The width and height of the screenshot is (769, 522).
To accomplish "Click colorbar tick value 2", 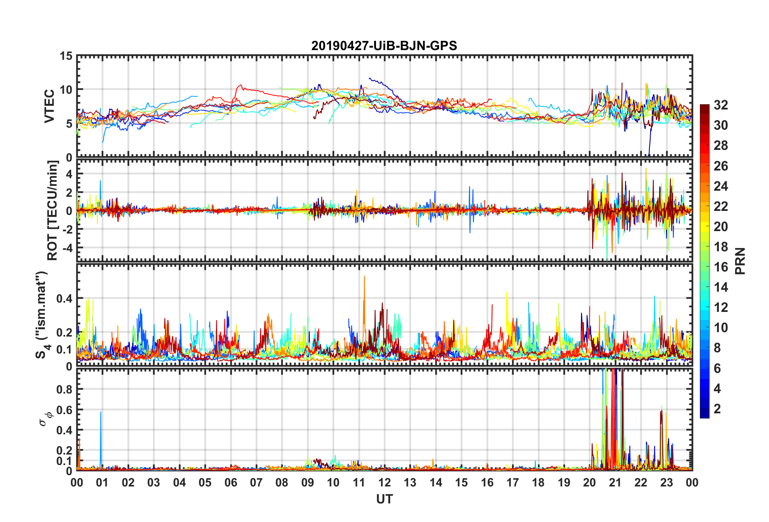I will click(717, 408).
